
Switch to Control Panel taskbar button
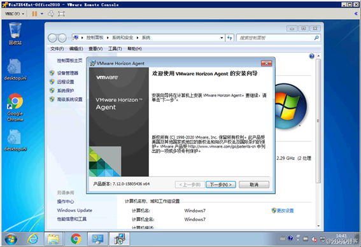pos(97,239)
